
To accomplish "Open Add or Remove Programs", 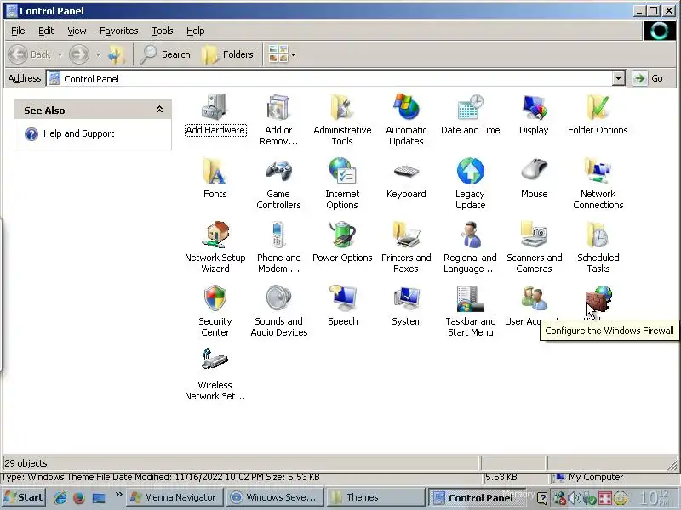I will tap(278, 119).
